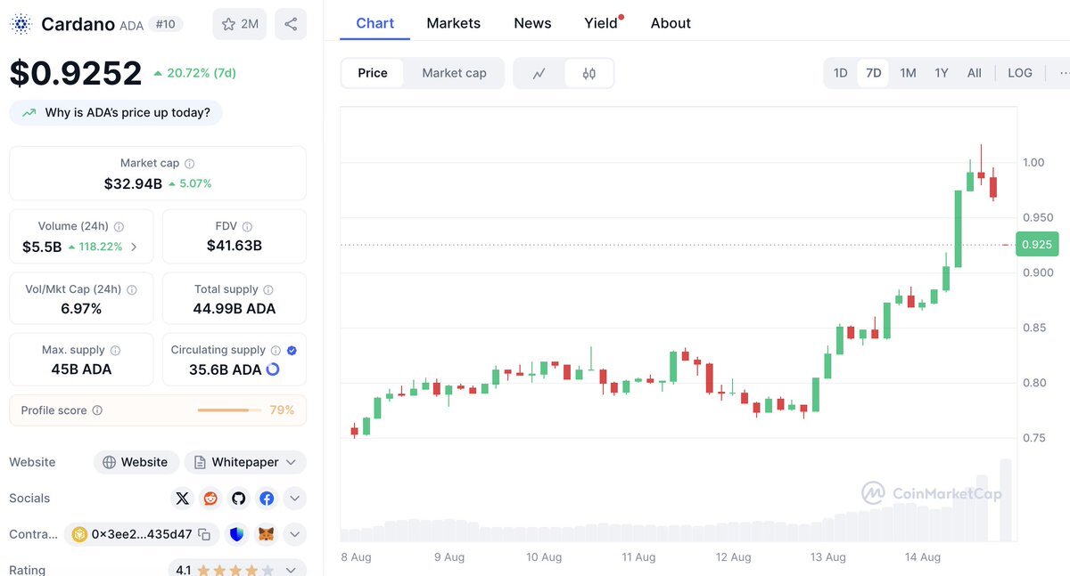Expand more contracts chevron
This screenshot has width=1070, height=576.
coord(295,535)
